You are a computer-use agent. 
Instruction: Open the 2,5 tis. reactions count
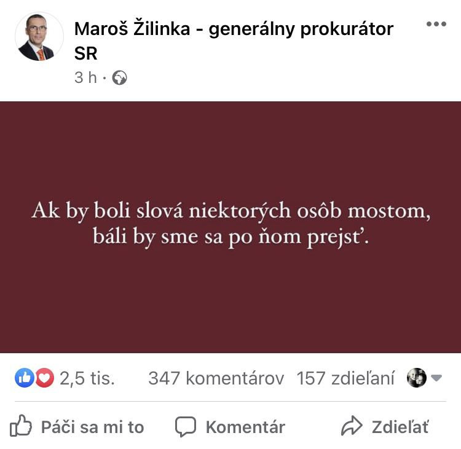pyautogui.click(x=87, y=378)
